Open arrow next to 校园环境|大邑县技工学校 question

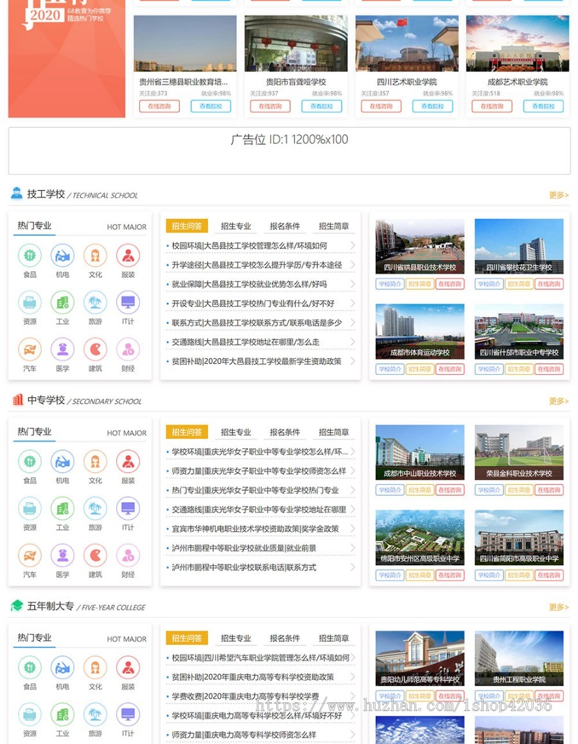tap(353, 246)
